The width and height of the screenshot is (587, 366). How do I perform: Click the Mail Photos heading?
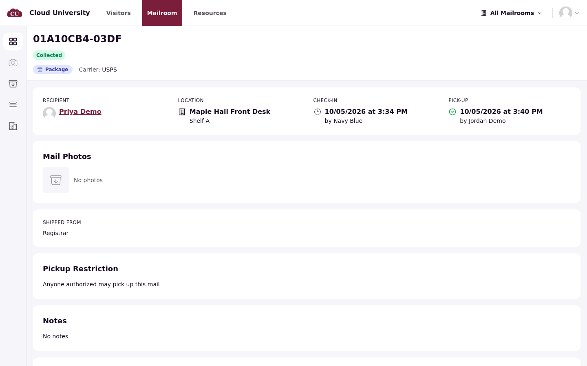point(67,157)
